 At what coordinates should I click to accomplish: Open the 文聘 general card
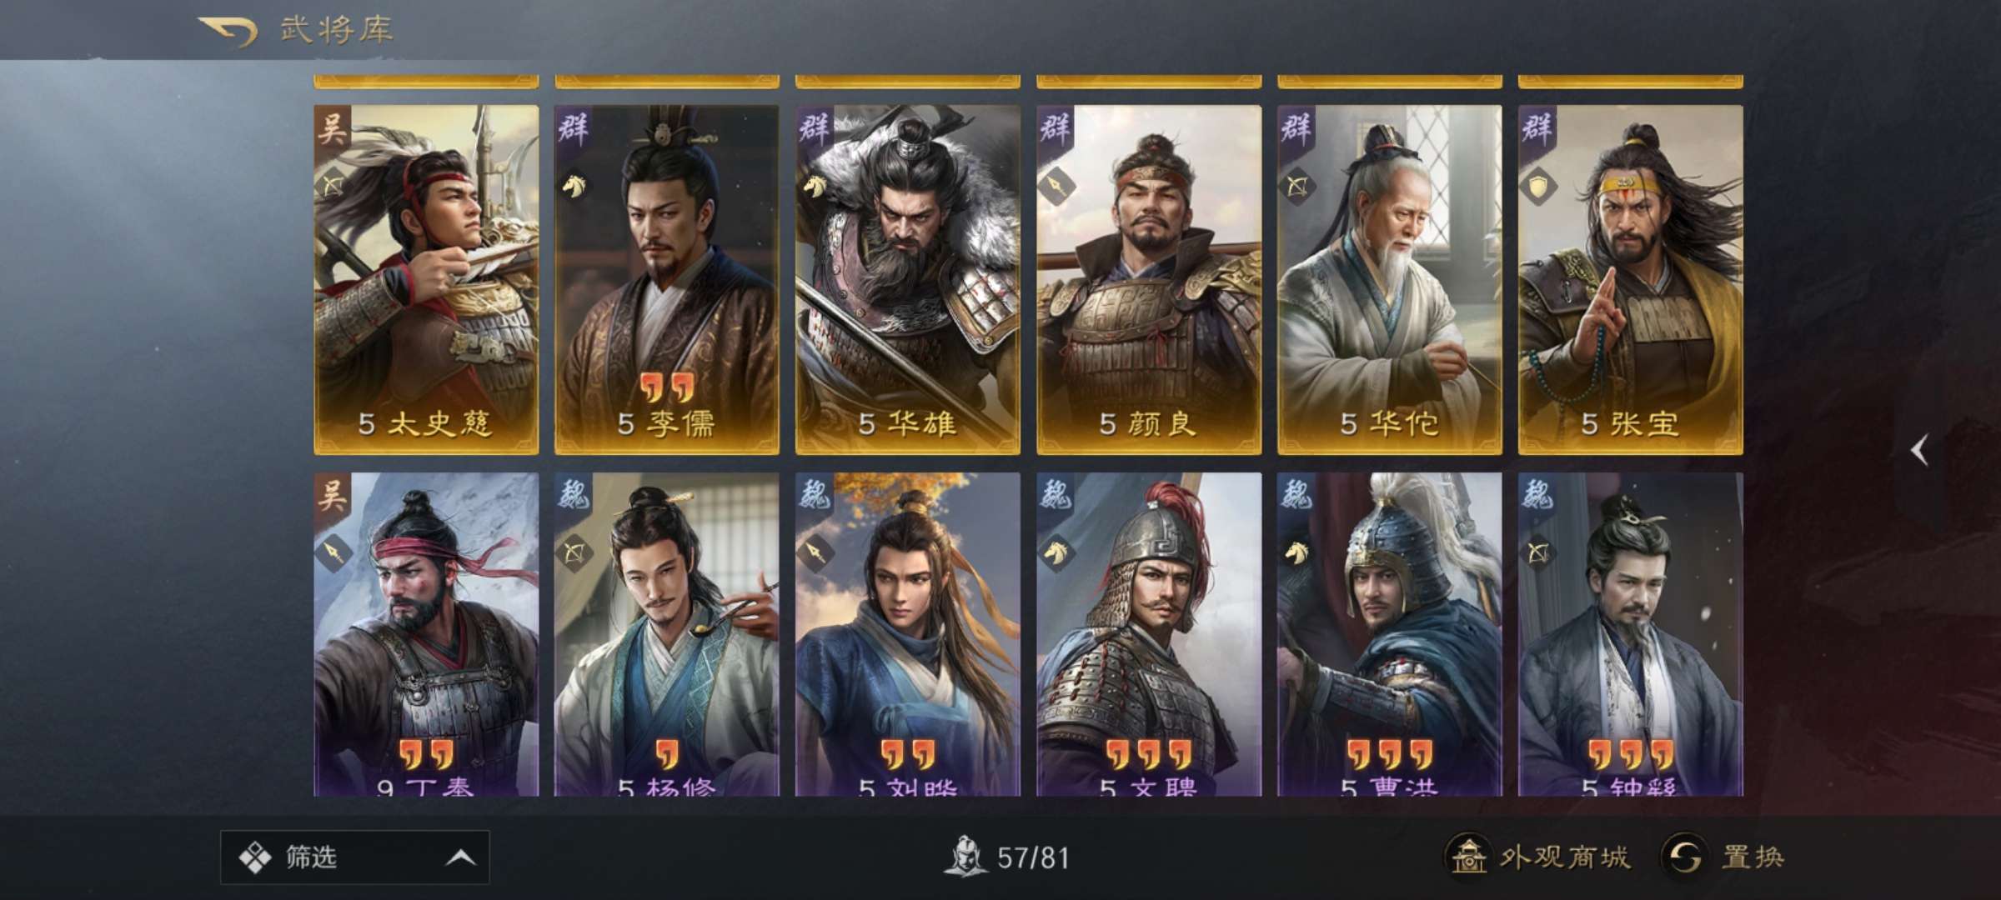(x=1149, y=635)
